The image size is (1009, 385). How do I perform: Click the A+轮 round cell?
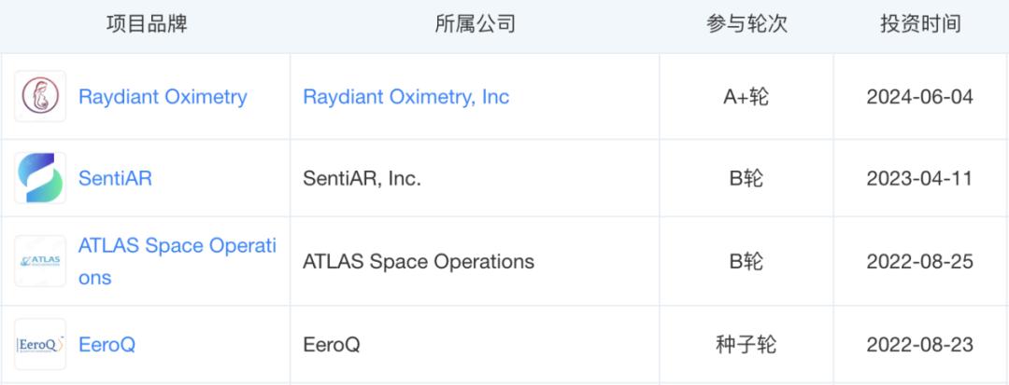[x=746, y=97]
